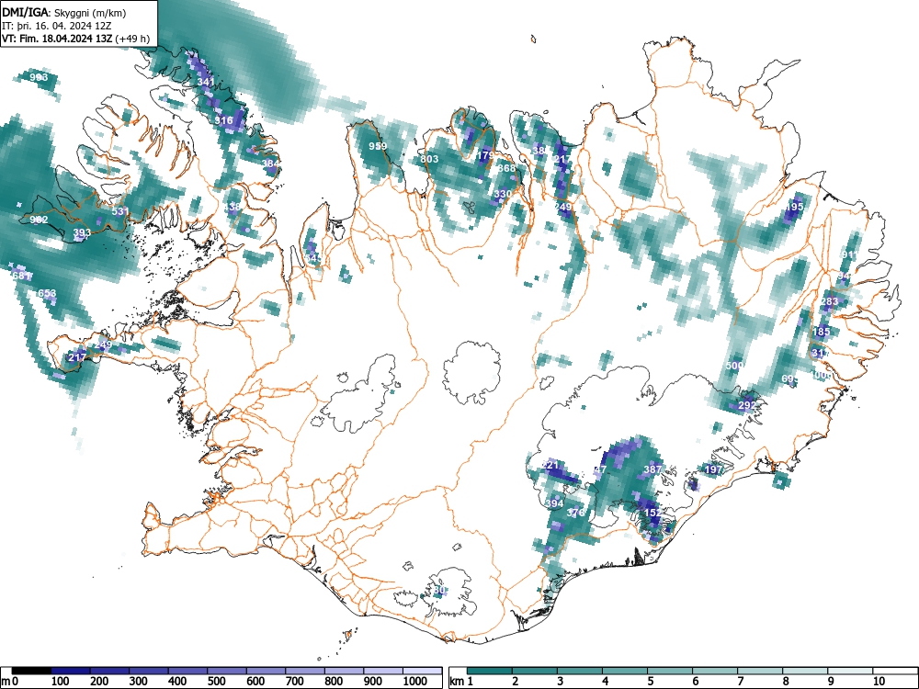Click the 221 visibility label
Viewport: 919px width, 689px height.
click(x=550, y=465)
